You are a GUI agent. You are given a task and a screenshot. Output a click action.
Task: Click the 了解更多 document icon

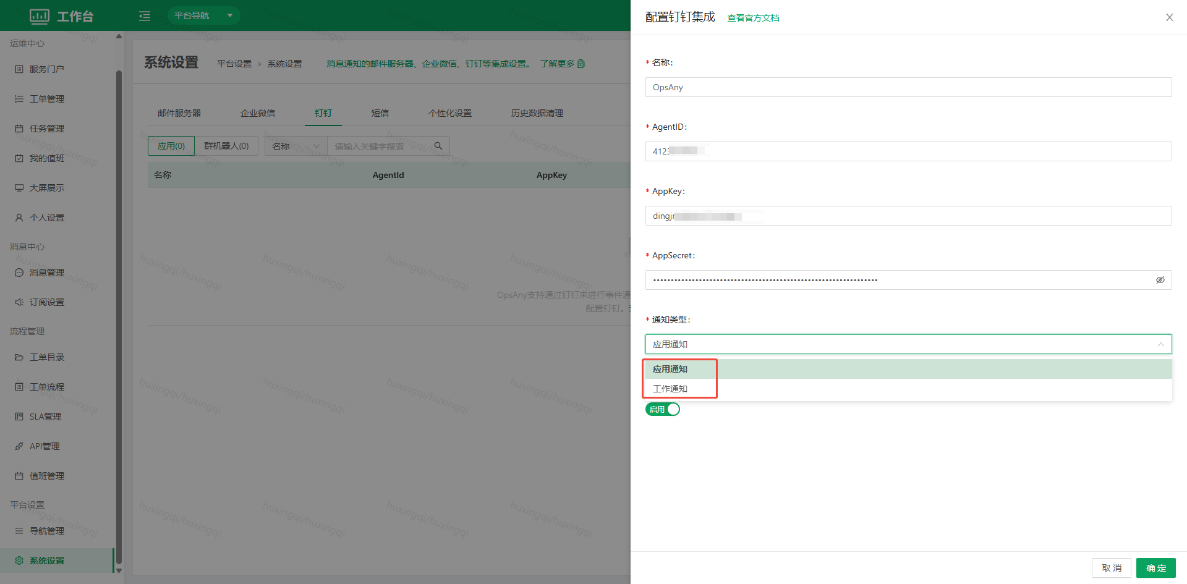coord(581,64)
